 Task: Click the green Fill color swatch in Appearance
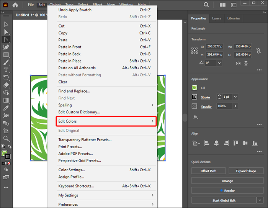tap(194, 88)
